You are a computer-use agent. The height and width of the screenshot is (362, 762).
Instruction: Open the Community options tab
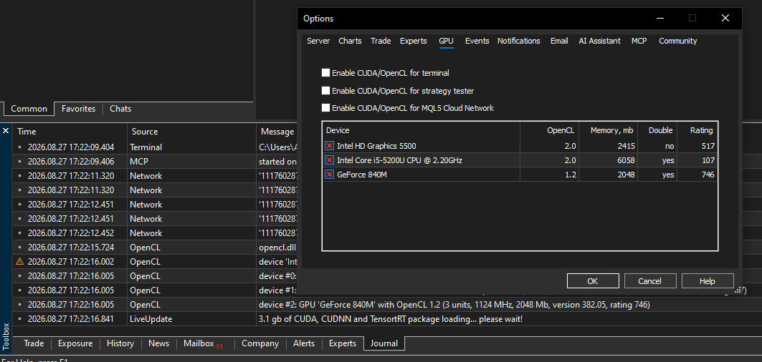click(x=677, y=41)
